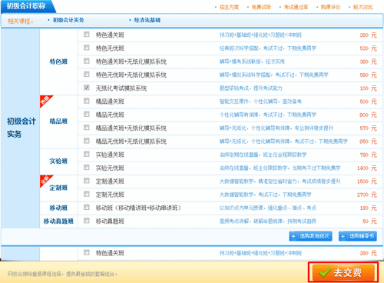
Task: Click description 题型紧贴考试，提升考试能力
Action: tap(251, 88)
